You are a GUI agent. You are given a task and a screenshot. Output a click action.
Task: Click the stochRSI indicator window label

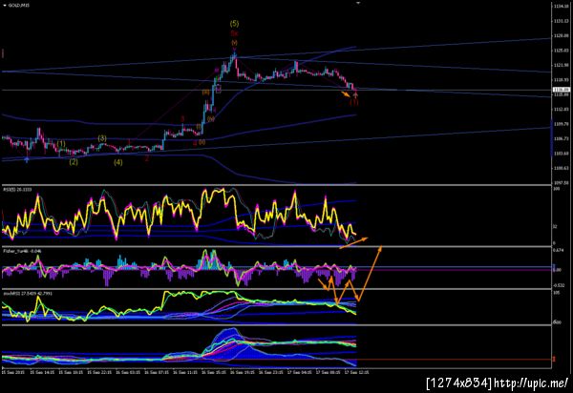click(x=28, y=294)
